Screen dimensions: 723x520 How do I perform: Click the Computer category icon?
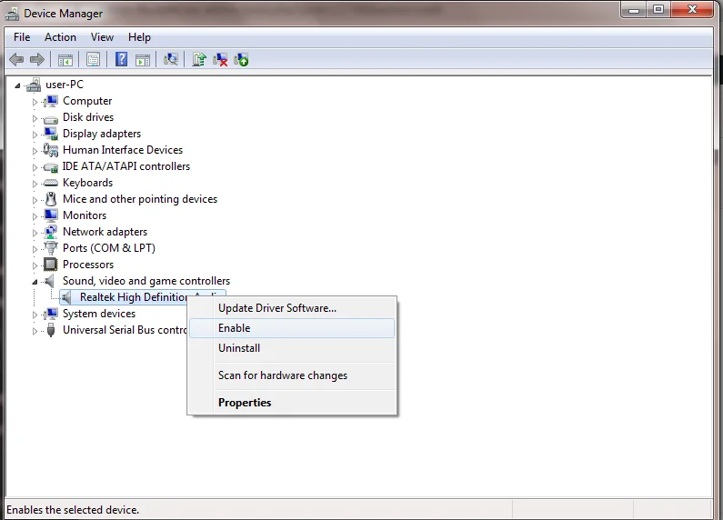[x=51, y=101]
